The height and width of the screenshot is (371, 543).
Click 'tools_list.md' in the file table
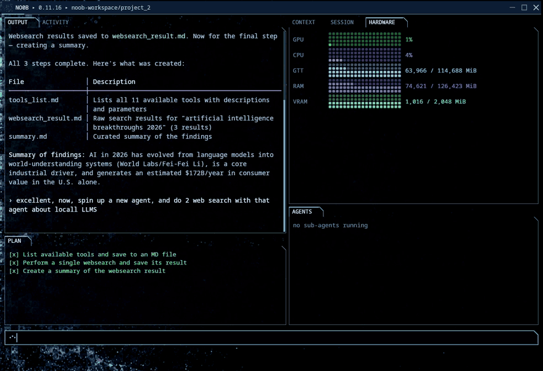(33, 100)
